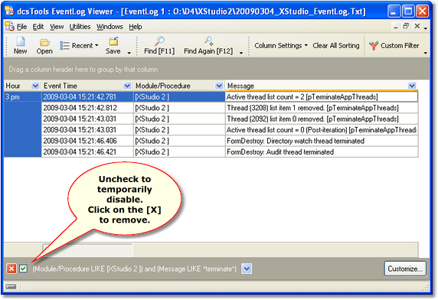Click the status bar icon at bottom left
The height and width of the screenshot is (300, 438).
[x=11, y=286]
